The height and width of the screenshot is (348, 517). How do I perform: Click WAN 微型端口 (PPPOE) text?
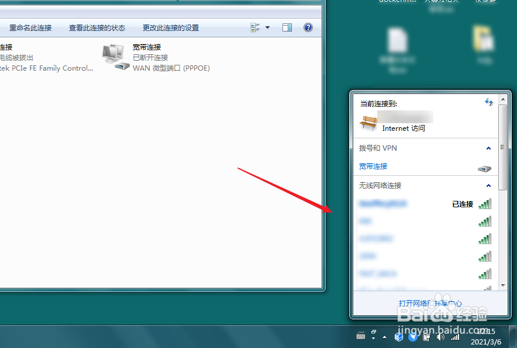pos(171,68)
